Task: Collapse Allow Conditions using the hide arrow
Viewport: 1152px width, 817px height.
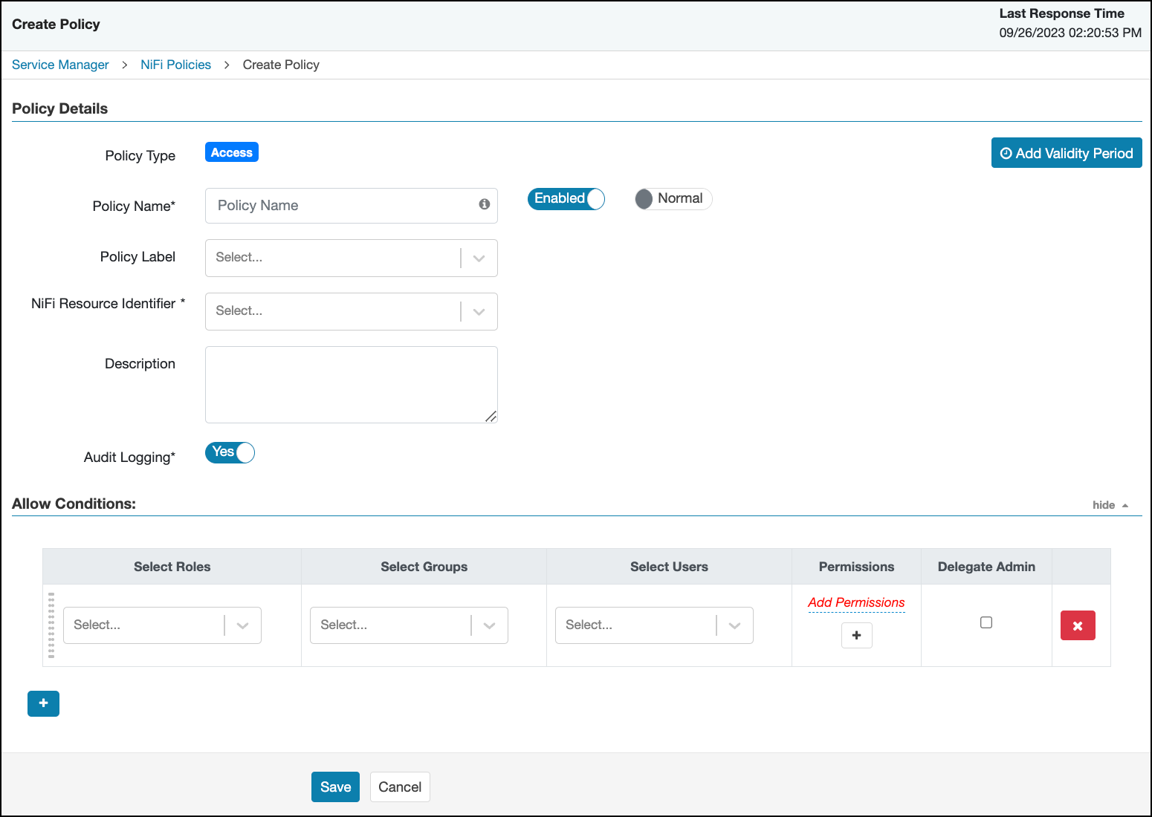Action: (x=1110, y=504)
